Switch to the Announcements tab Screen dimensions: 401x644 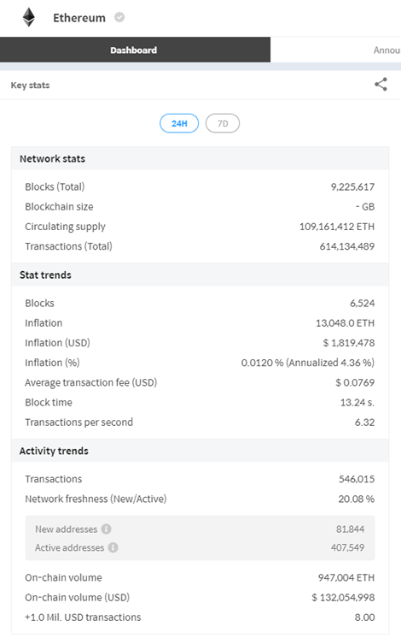pyautogui.click(x=386, y=50)
